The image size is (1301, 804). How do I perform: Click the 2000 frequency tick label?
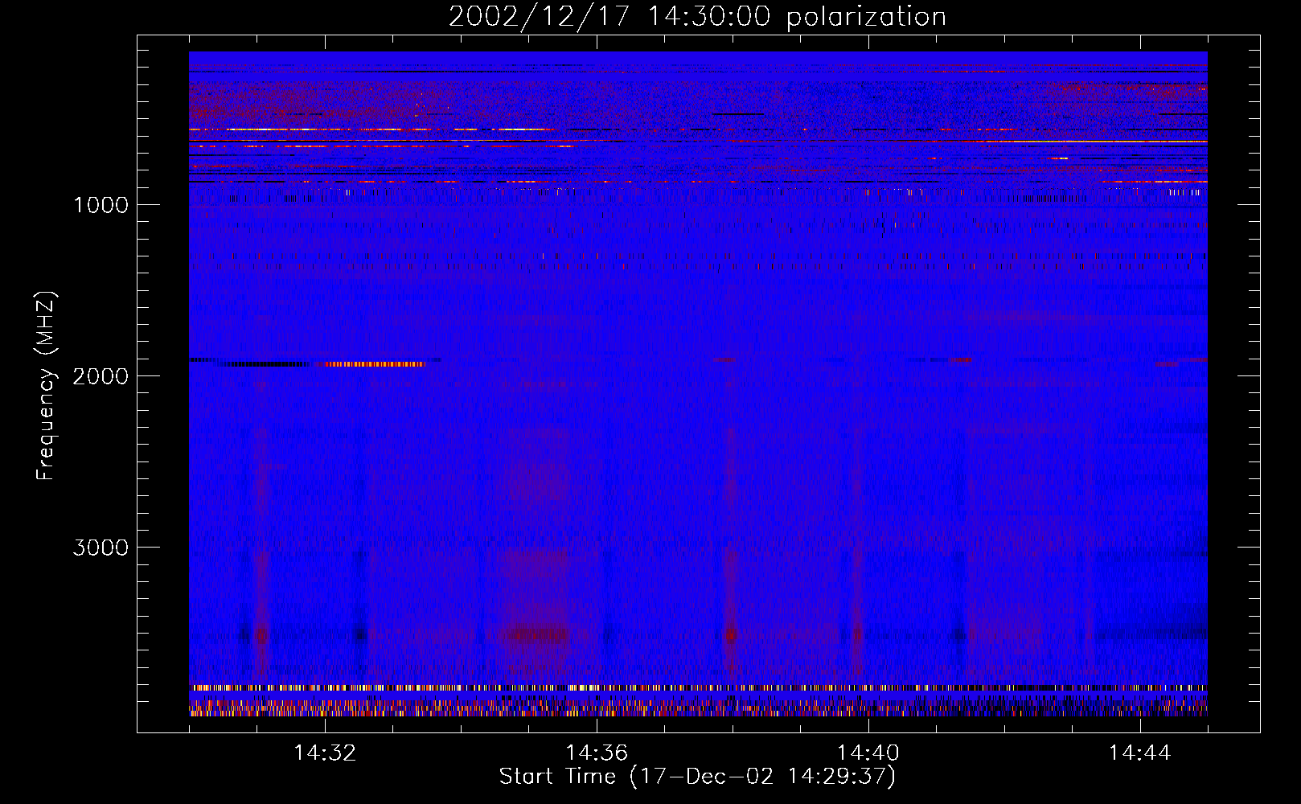(x=101, y=376)
